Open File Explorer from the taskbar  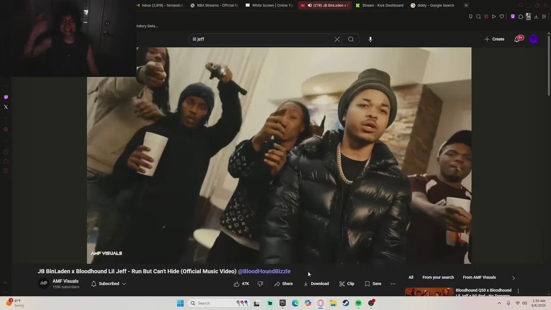pos(333,303)
